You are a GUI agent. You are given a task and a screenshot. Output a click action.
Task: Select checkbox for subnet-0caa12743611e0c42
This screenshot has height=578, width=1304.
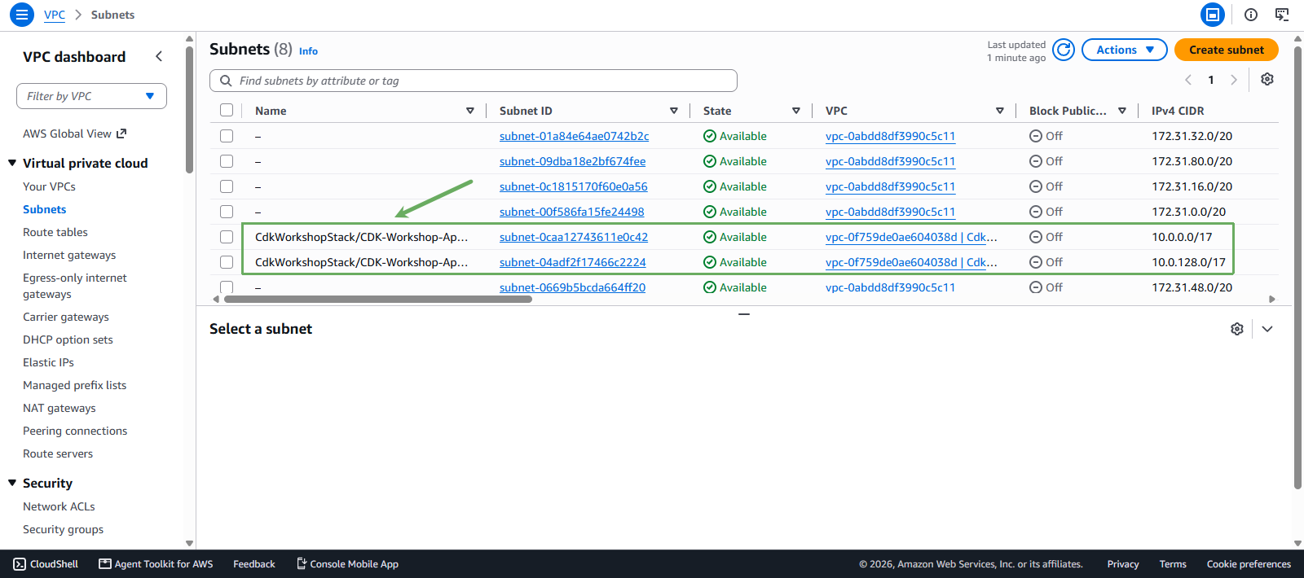click(x=227, y=237)
